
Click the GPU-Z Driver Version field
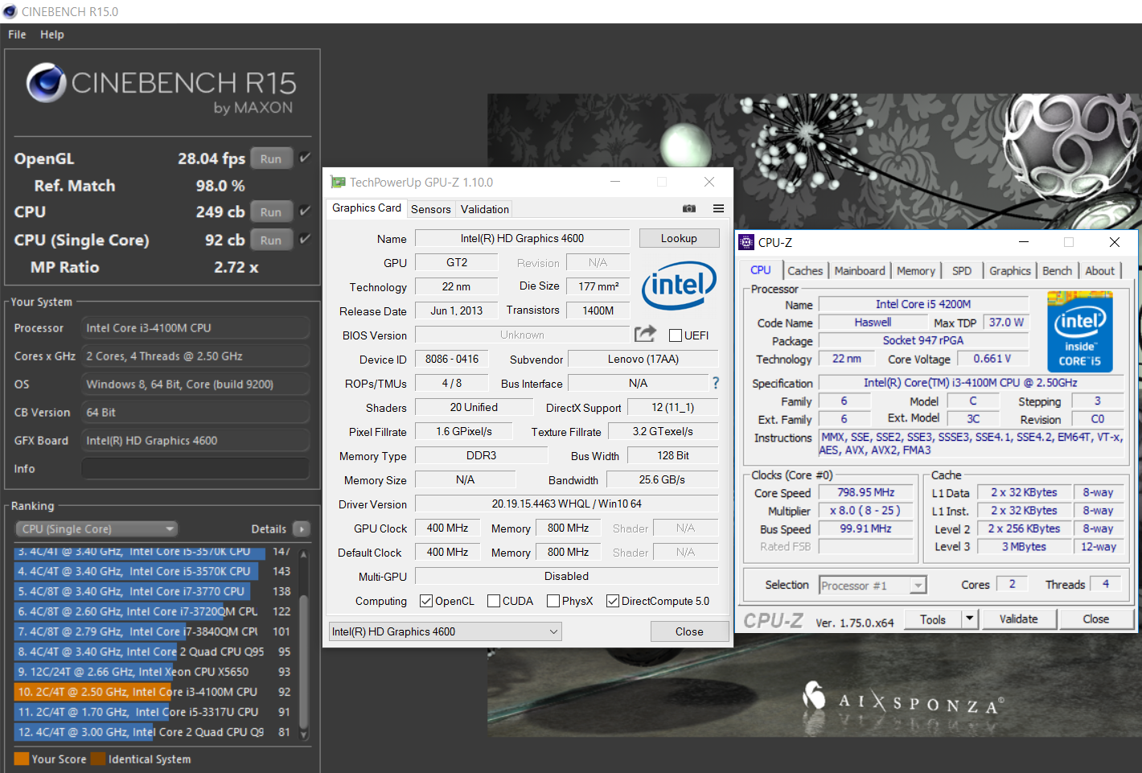point(566,504)
